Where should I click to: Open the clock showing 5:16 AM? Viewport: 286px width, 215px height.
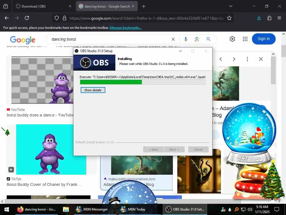click(x=262, y=209)
